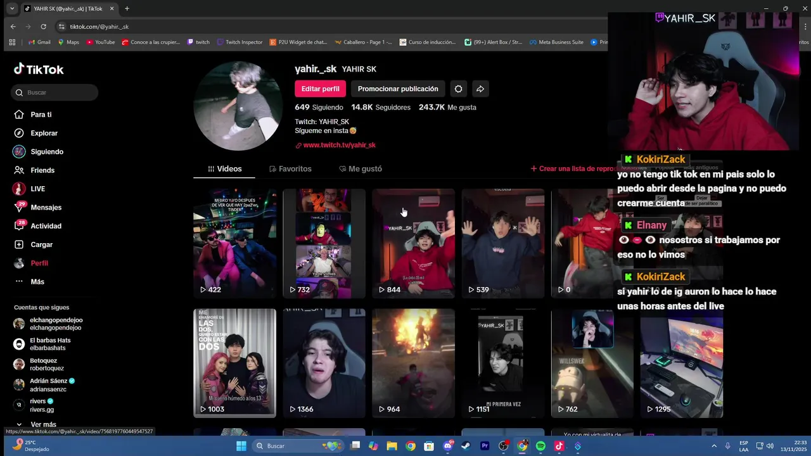Screen dimensions: 811x456
Task: Open Premiere Pro from the taskbar
Action: click(485, 446)
